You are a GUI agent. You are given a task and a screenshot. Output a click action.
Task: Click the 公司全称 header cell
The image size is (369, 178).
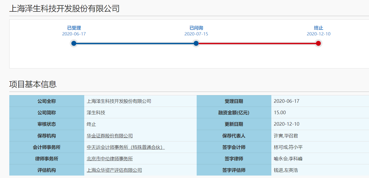tap(47, 101)
